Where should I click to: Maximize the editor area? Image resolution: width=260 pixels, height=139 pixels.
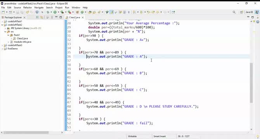point(252,17)
